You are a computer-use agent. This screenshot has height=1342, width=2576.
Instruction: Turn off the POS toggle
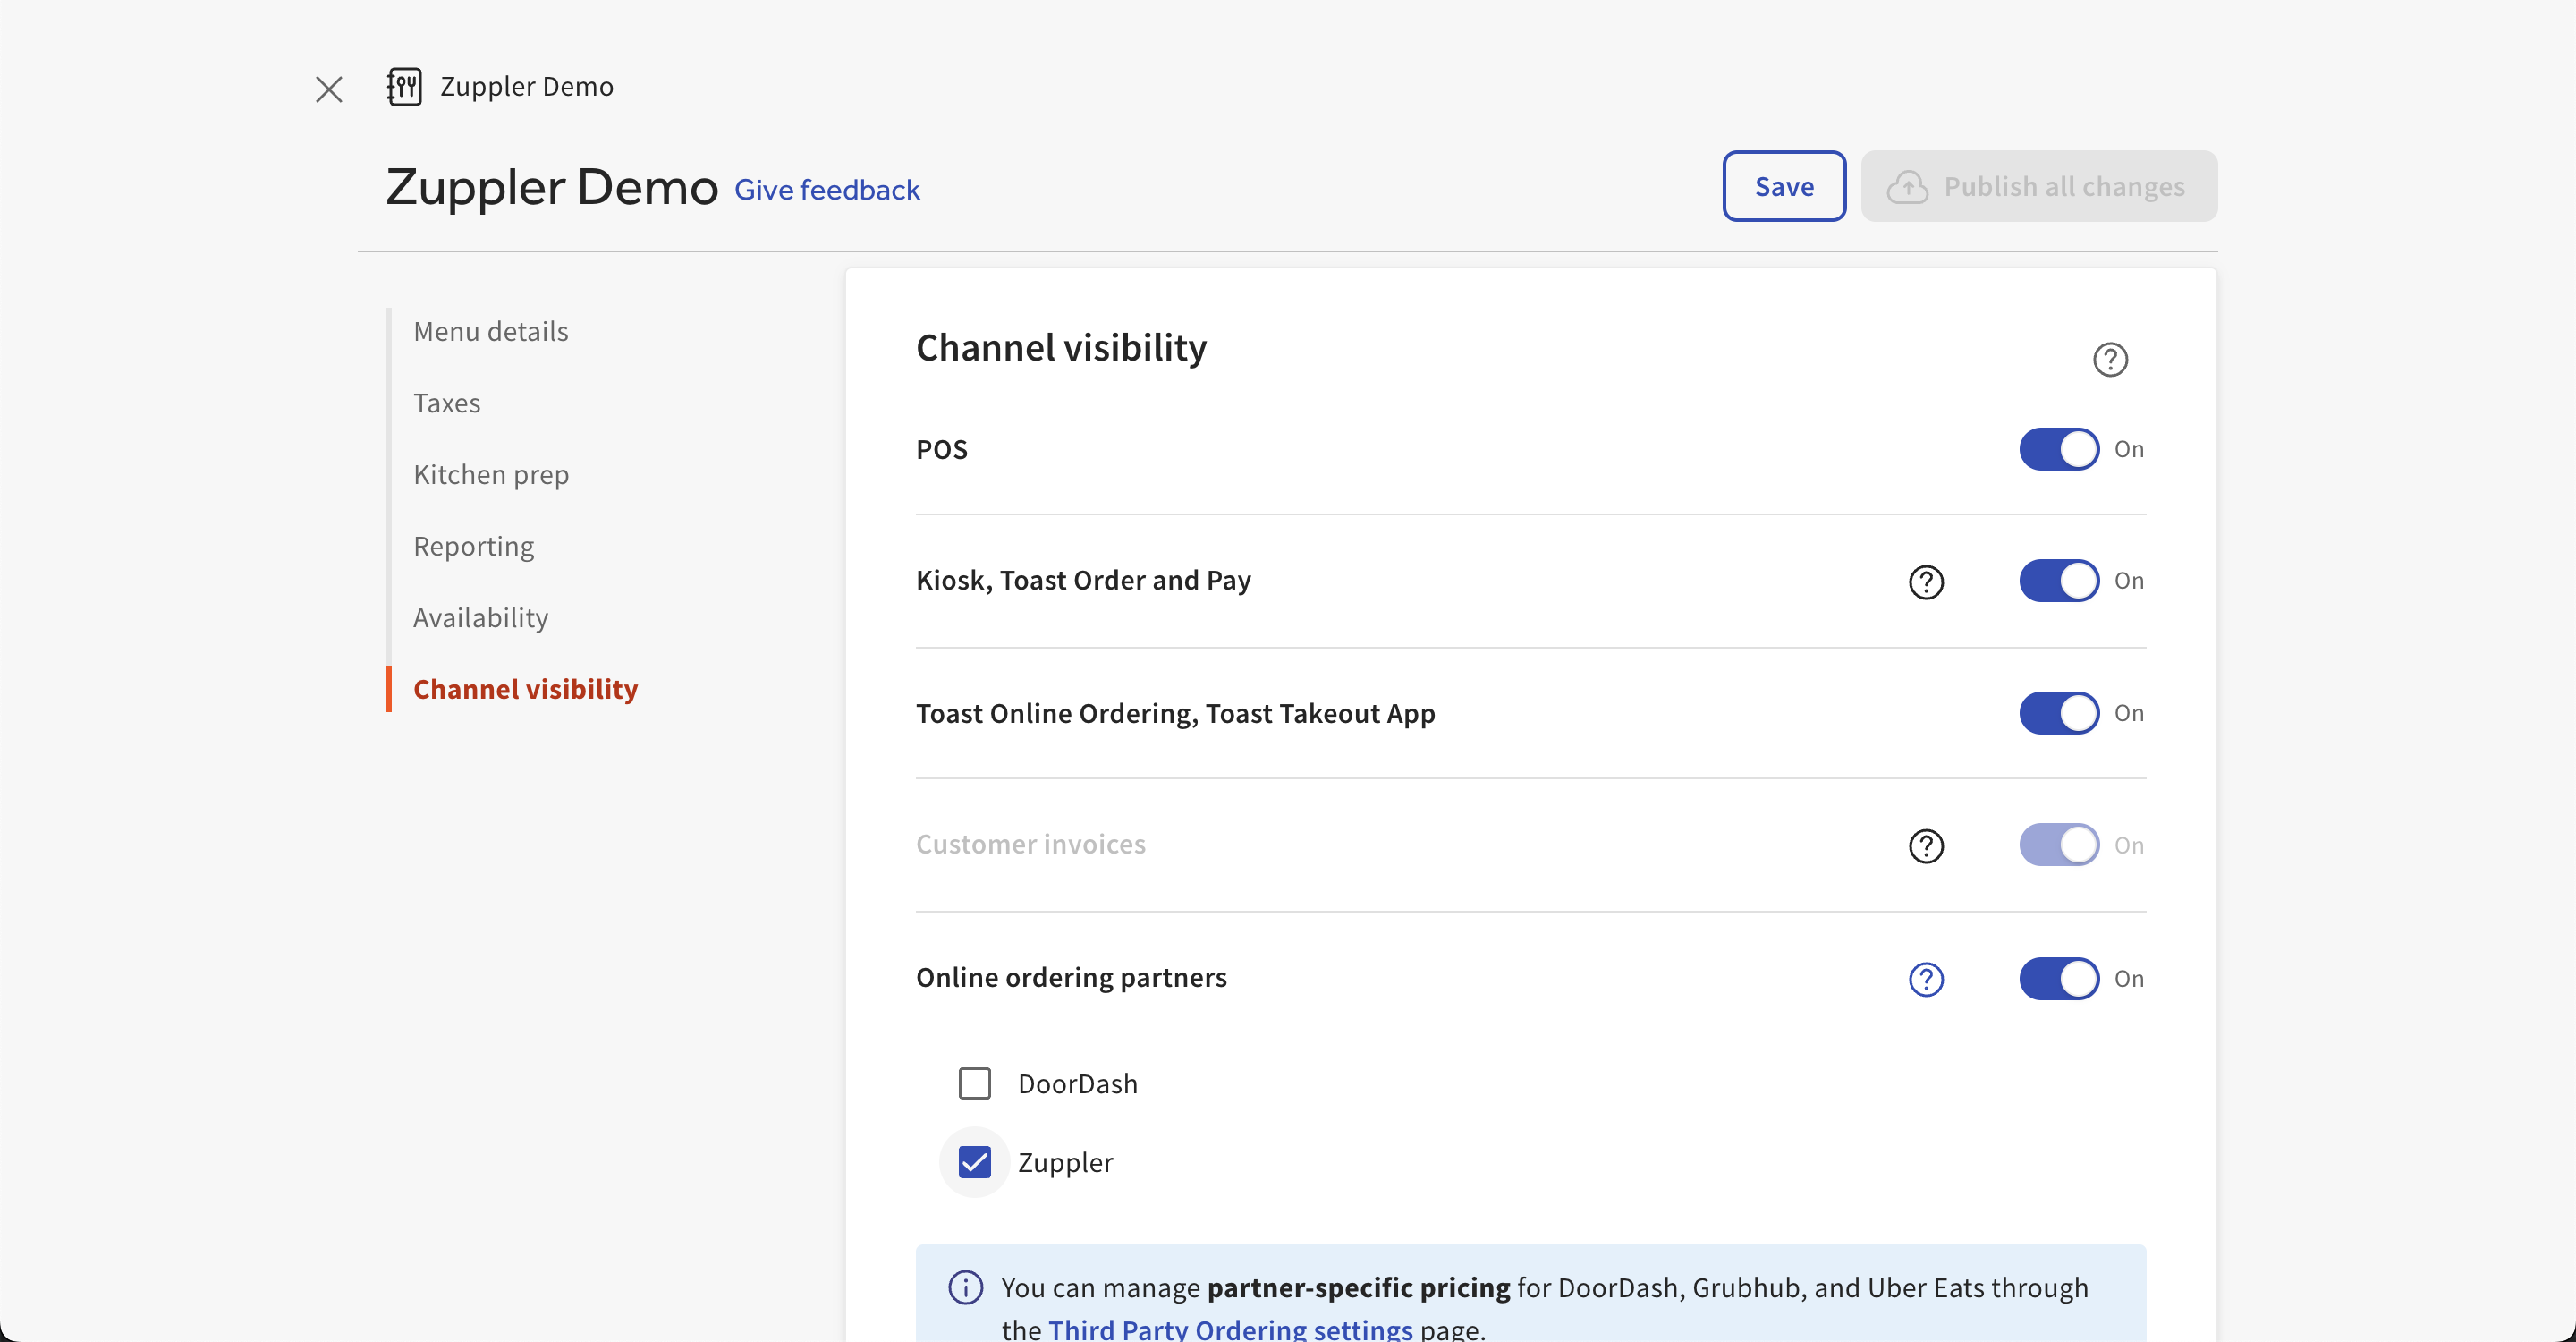point(2058,449)
